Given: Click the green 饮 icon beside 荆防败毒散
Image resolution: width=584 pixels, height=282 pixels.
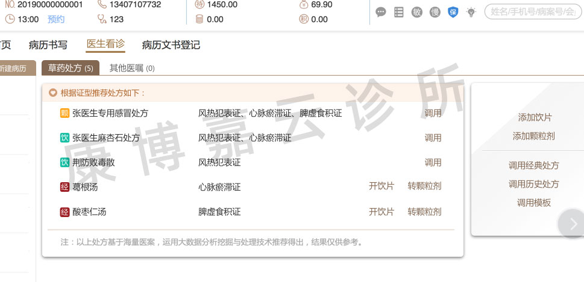Looking at the screenshot, I should tap(64, 162).
